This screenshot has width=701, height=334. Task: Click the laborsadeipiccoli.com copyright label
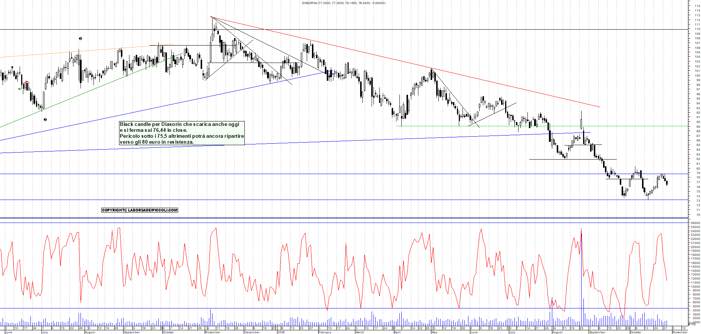click(139, 210)
